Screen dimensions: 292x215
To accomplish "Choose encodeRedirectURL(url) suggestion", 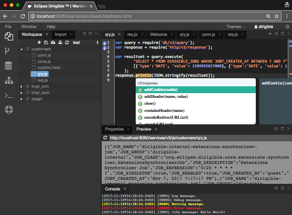I will pyautogui.click(x=196, y=117).
